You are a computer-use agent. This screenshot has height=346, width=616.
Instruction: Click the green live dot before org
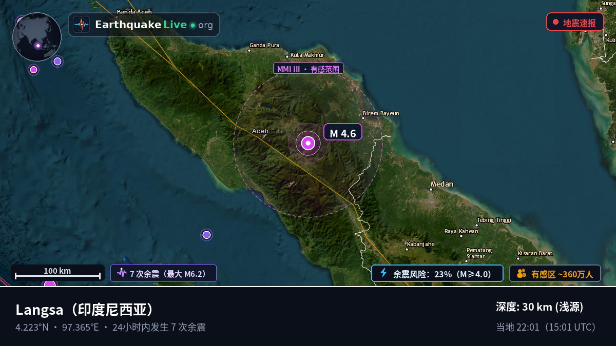pos(192,25)
